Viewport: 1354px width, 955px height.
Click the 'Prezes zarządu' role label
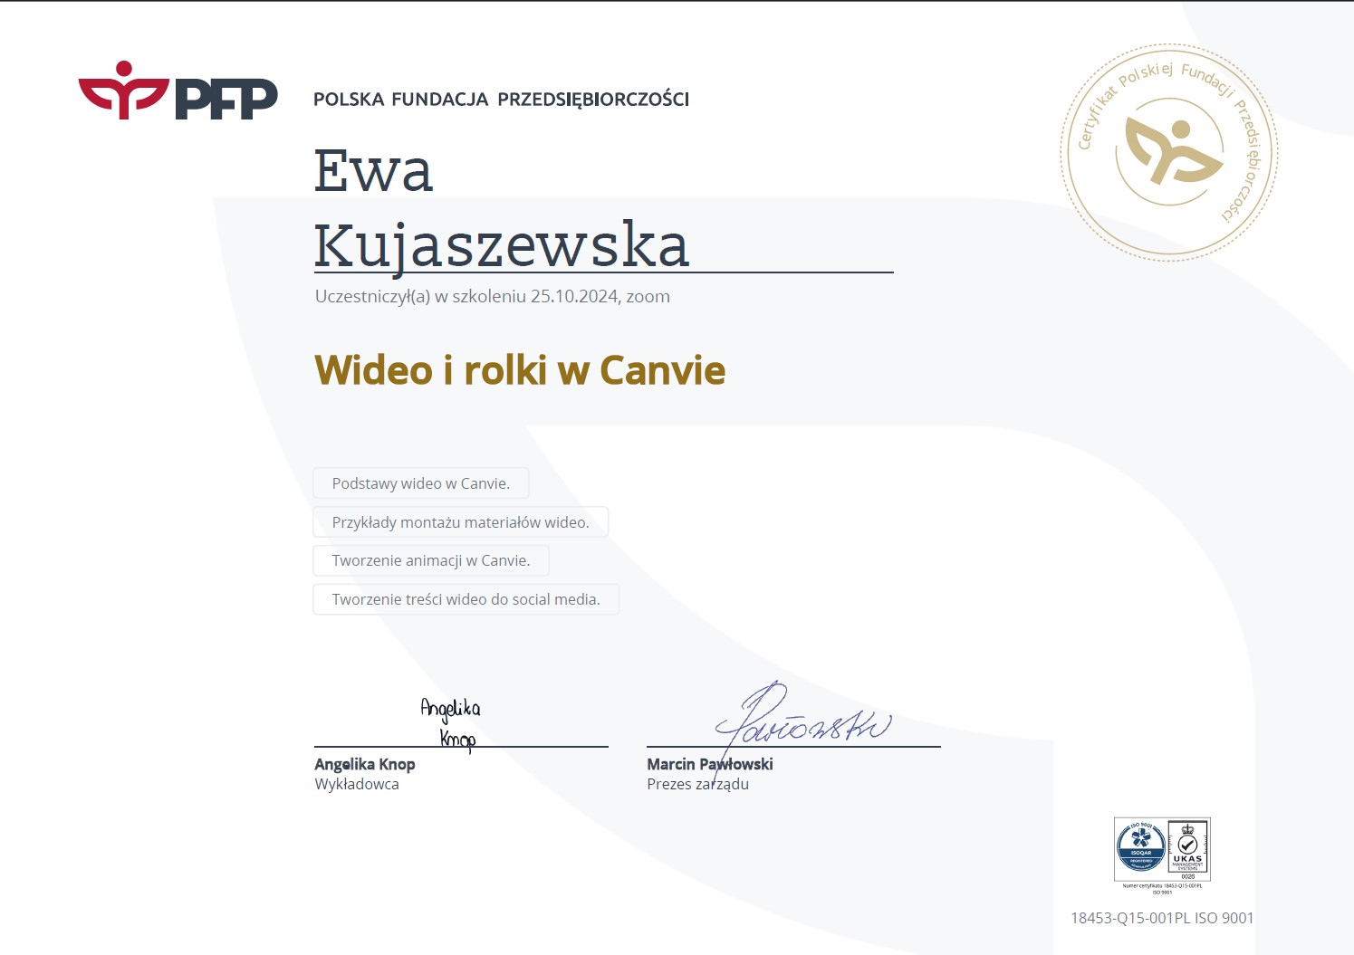(x=697, y=784)
